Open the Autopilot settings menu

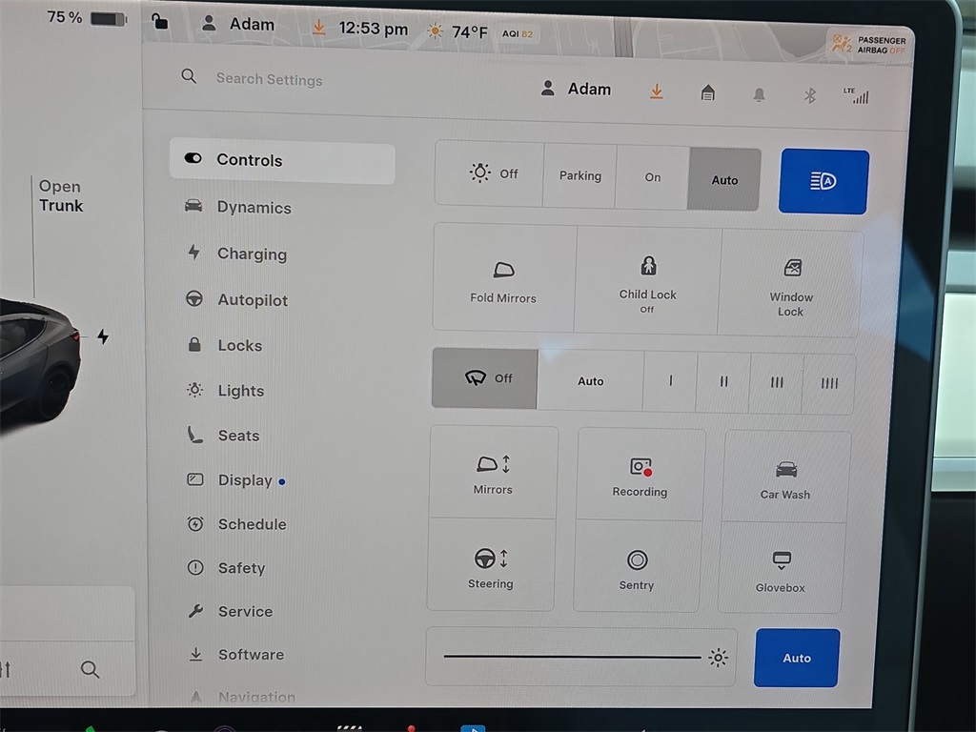tap(252, 300)
